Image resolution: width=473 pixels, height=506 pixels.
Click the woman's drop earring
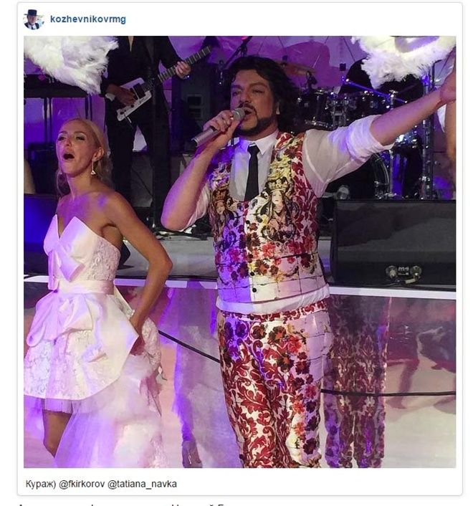[x=93, y=168]
